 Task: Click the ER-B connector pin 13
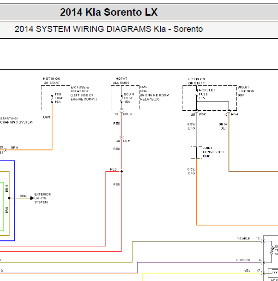121,113
